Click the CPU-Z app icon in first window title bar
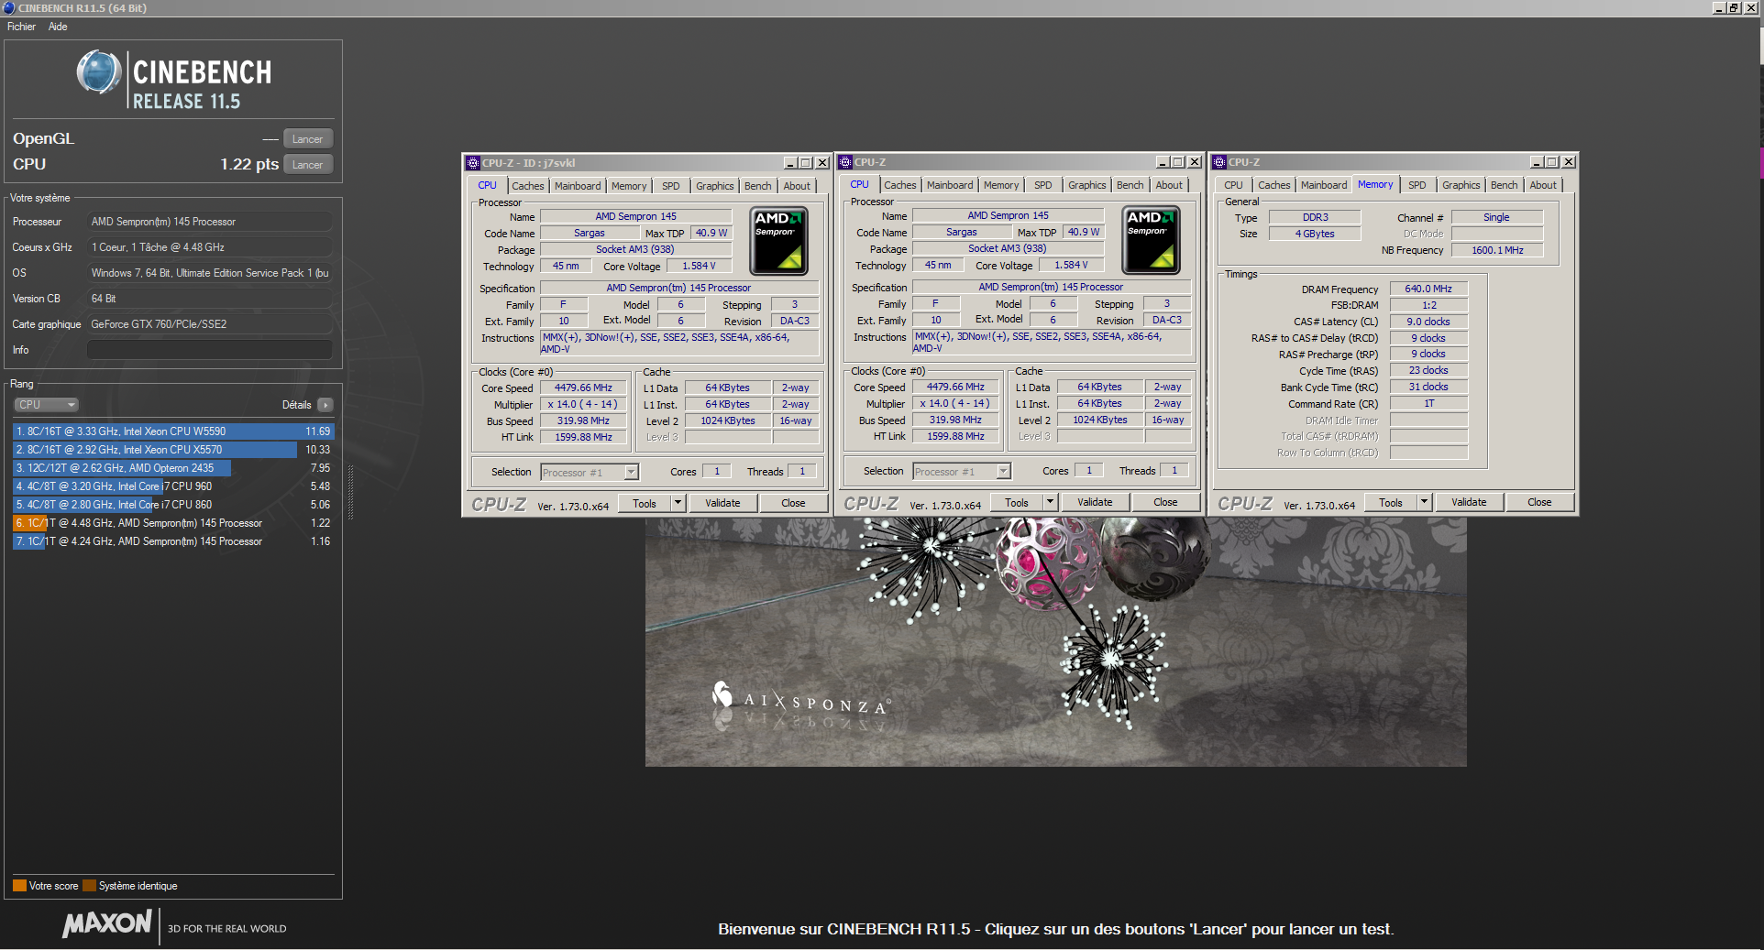The image size is (1764, 950). coord(473,163)
